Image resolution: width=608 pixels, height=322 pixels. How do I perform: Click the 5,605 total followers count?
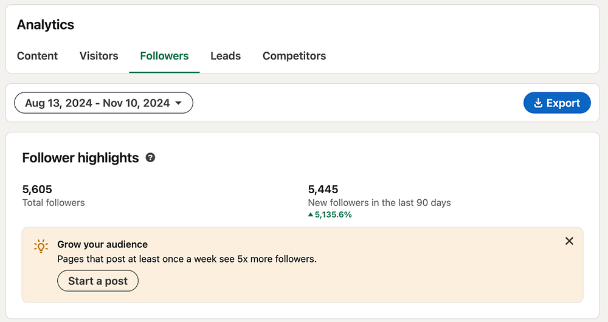pyautogui.click(x=37, y=190)
